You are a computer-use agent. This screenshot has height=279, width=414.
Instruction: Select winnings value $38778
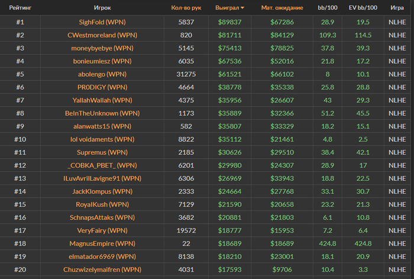[229, 87]
